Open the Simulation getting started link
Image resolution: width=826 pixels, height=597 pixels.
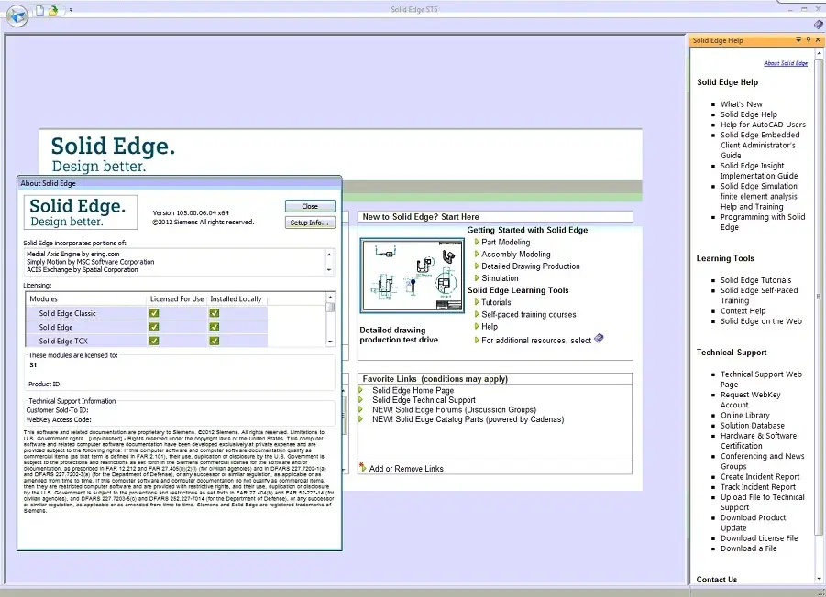[x=500, y=278]
